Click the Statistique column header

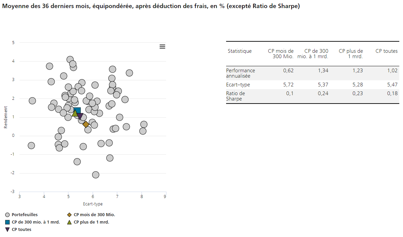240,51
